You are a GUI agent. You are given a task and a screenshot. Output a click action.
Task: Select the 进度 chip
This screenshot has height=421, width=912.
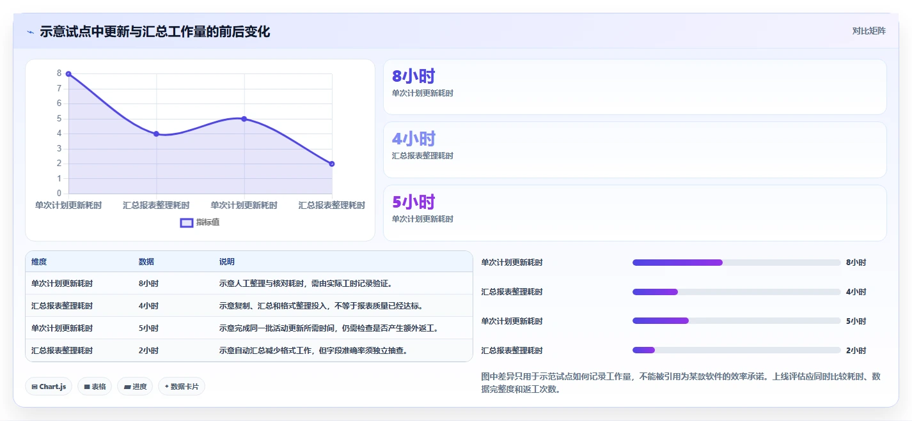(135, 387)
